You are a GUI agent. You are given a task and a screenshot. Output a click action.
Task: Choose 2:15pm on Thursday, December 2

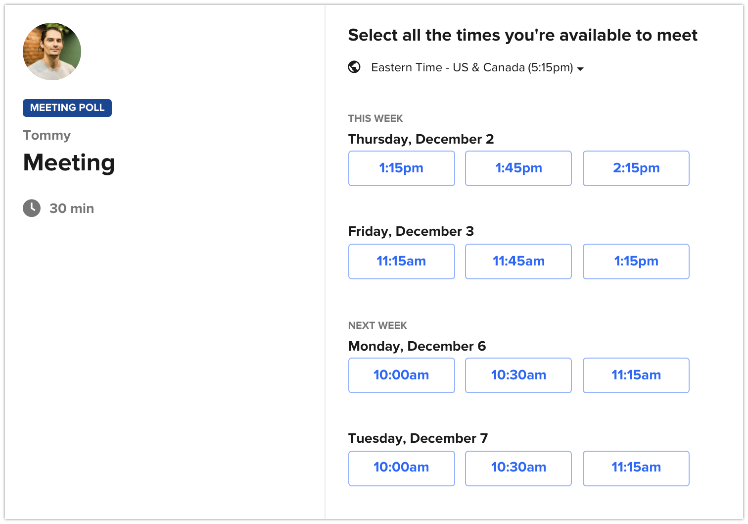[636, 168]
